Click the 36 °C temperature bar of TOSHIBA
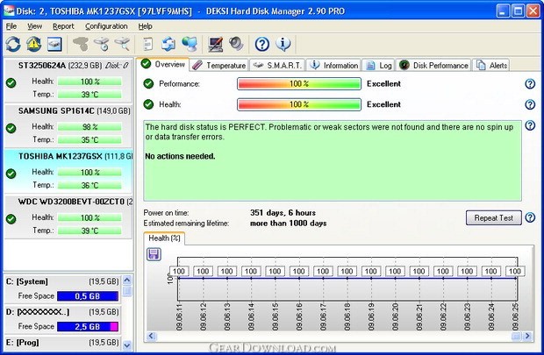 [x=89, y=185]
